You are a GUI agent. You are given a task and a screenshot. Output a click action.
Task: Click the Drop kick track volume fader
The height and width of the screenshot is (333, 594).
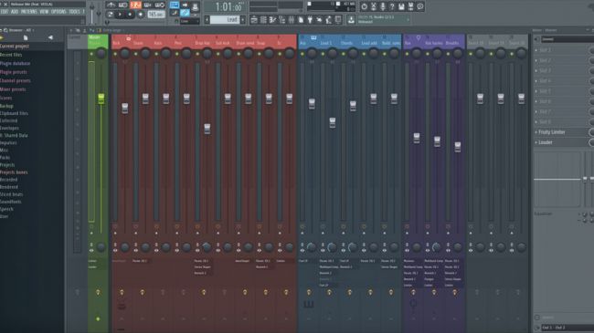coord(207,129)
